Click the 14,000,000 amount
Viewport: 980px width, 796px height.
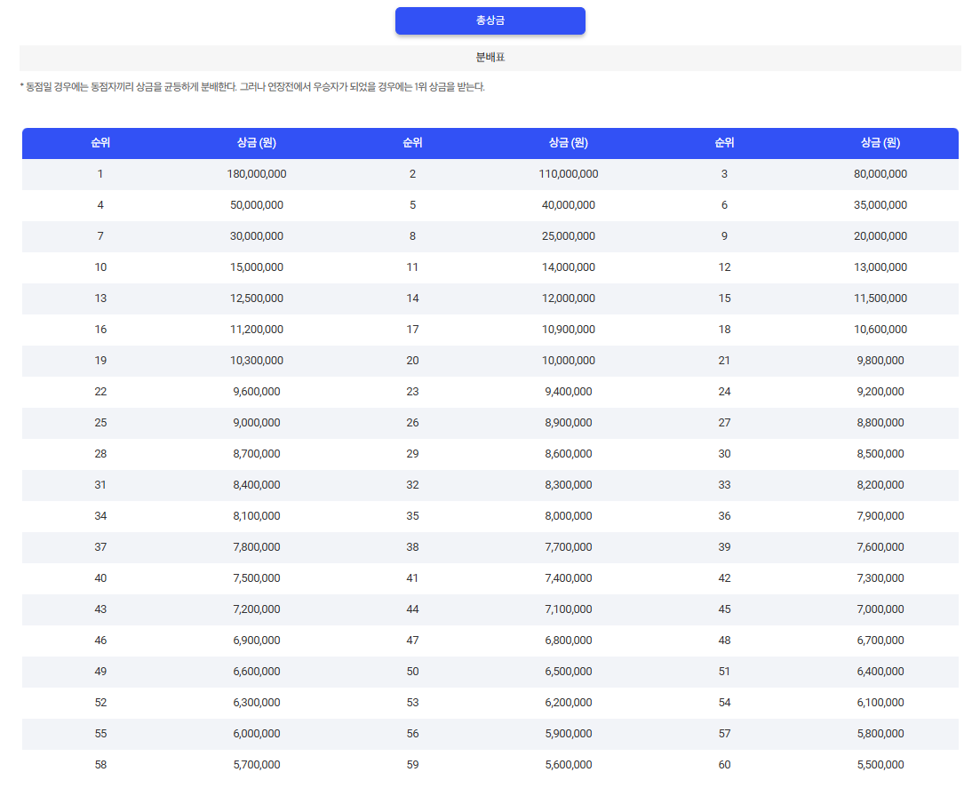[568, 267]
